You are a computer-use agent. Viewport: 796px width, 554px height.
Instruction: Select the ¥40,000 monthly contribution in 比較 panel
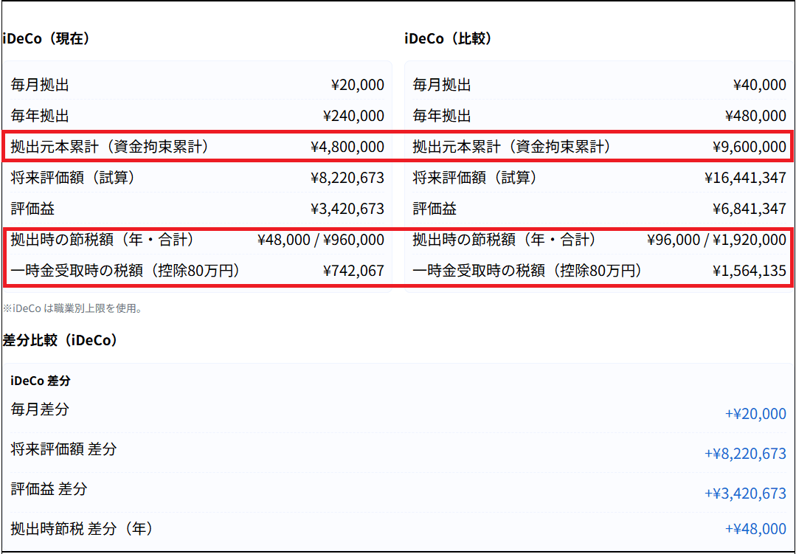click(759, 85)
